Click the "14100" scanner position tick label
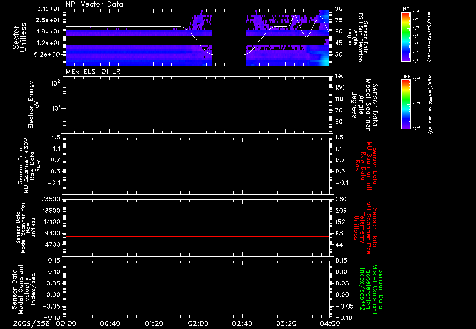 tap(51, 222)
